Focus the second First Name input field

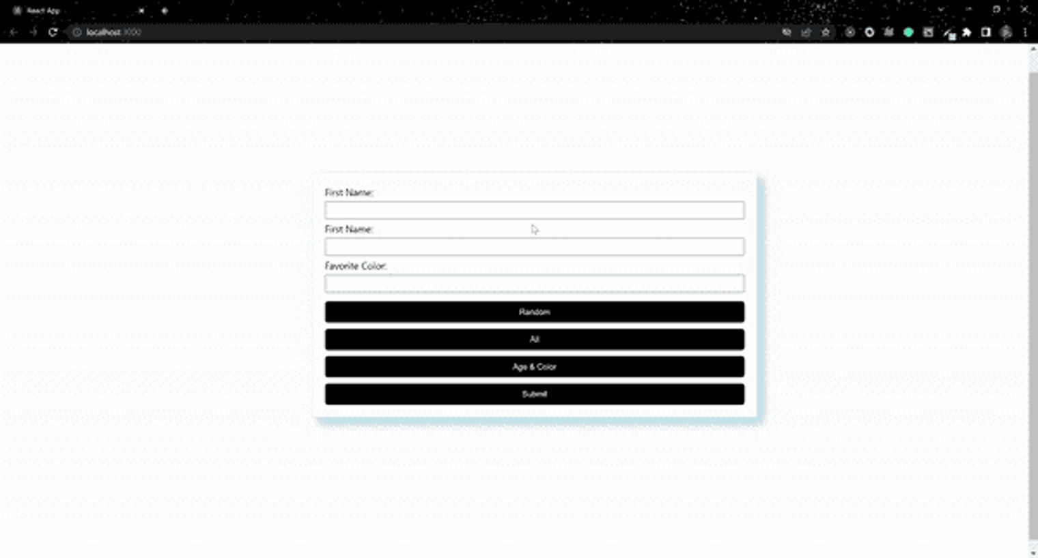[x=535, y=247]
